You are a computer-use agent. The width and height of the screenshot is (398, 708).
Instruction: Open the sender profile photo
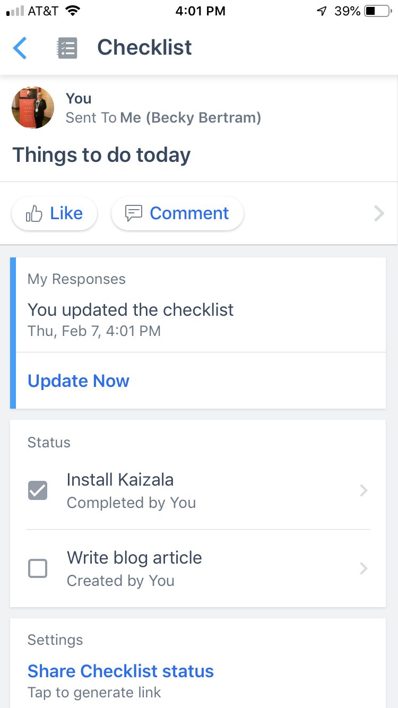pyautogui.click(x=33, y=108)
